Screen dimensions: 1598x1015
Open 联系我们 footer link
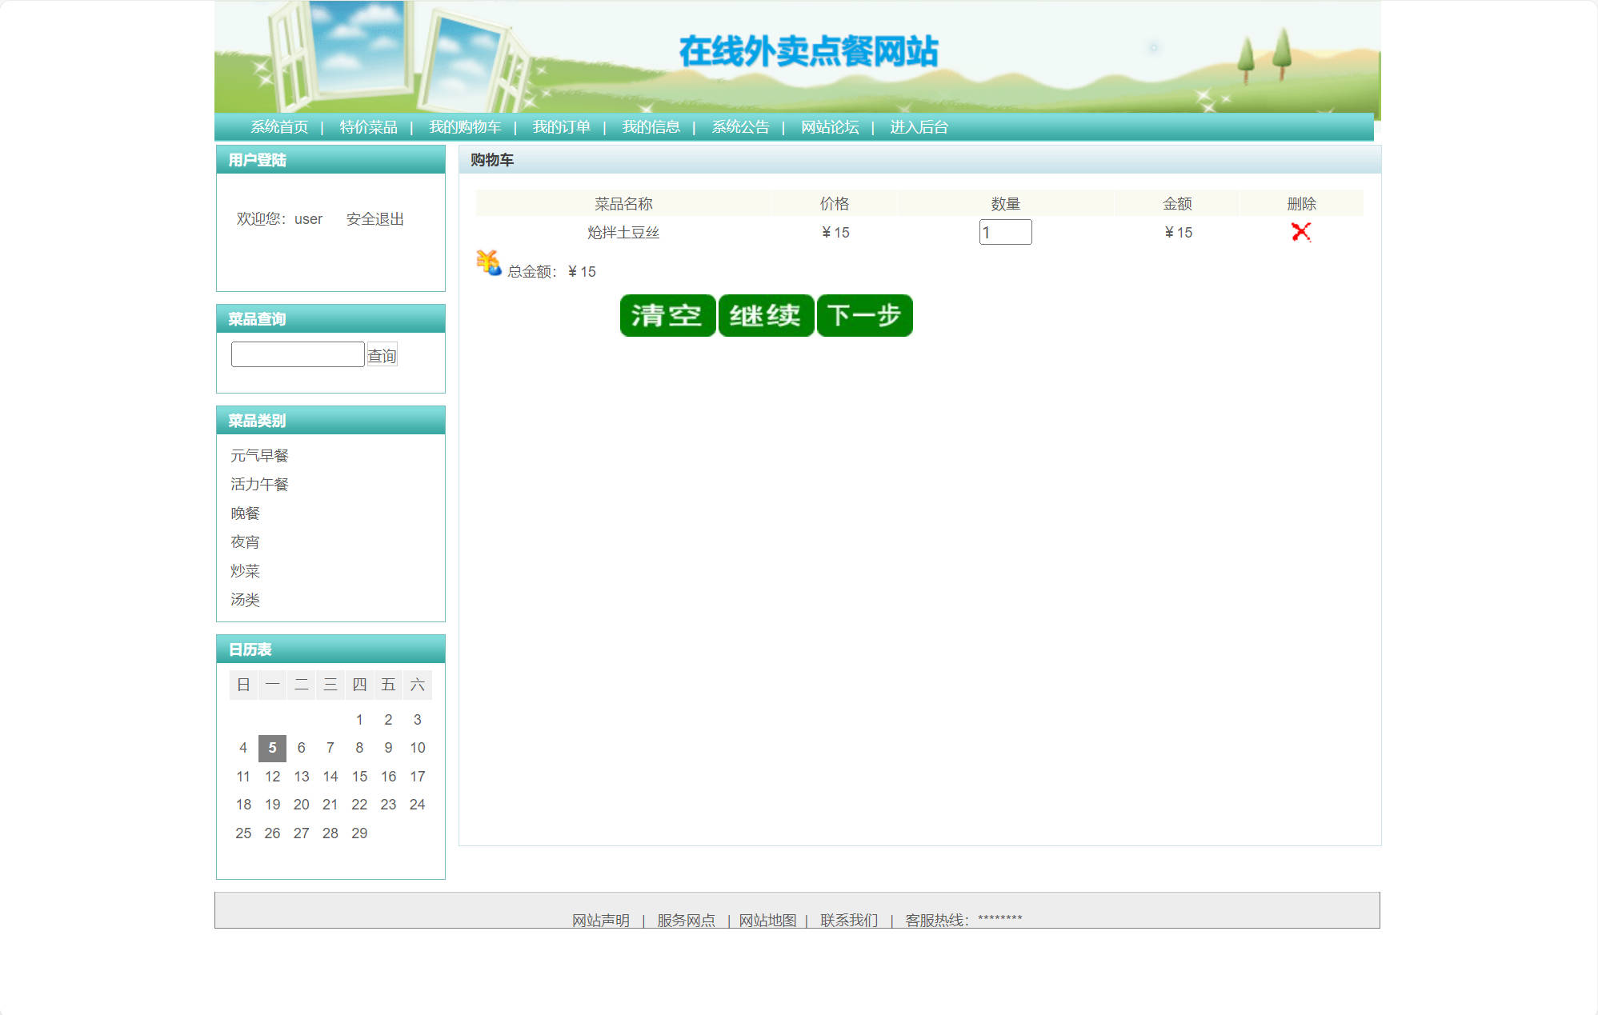848,921
